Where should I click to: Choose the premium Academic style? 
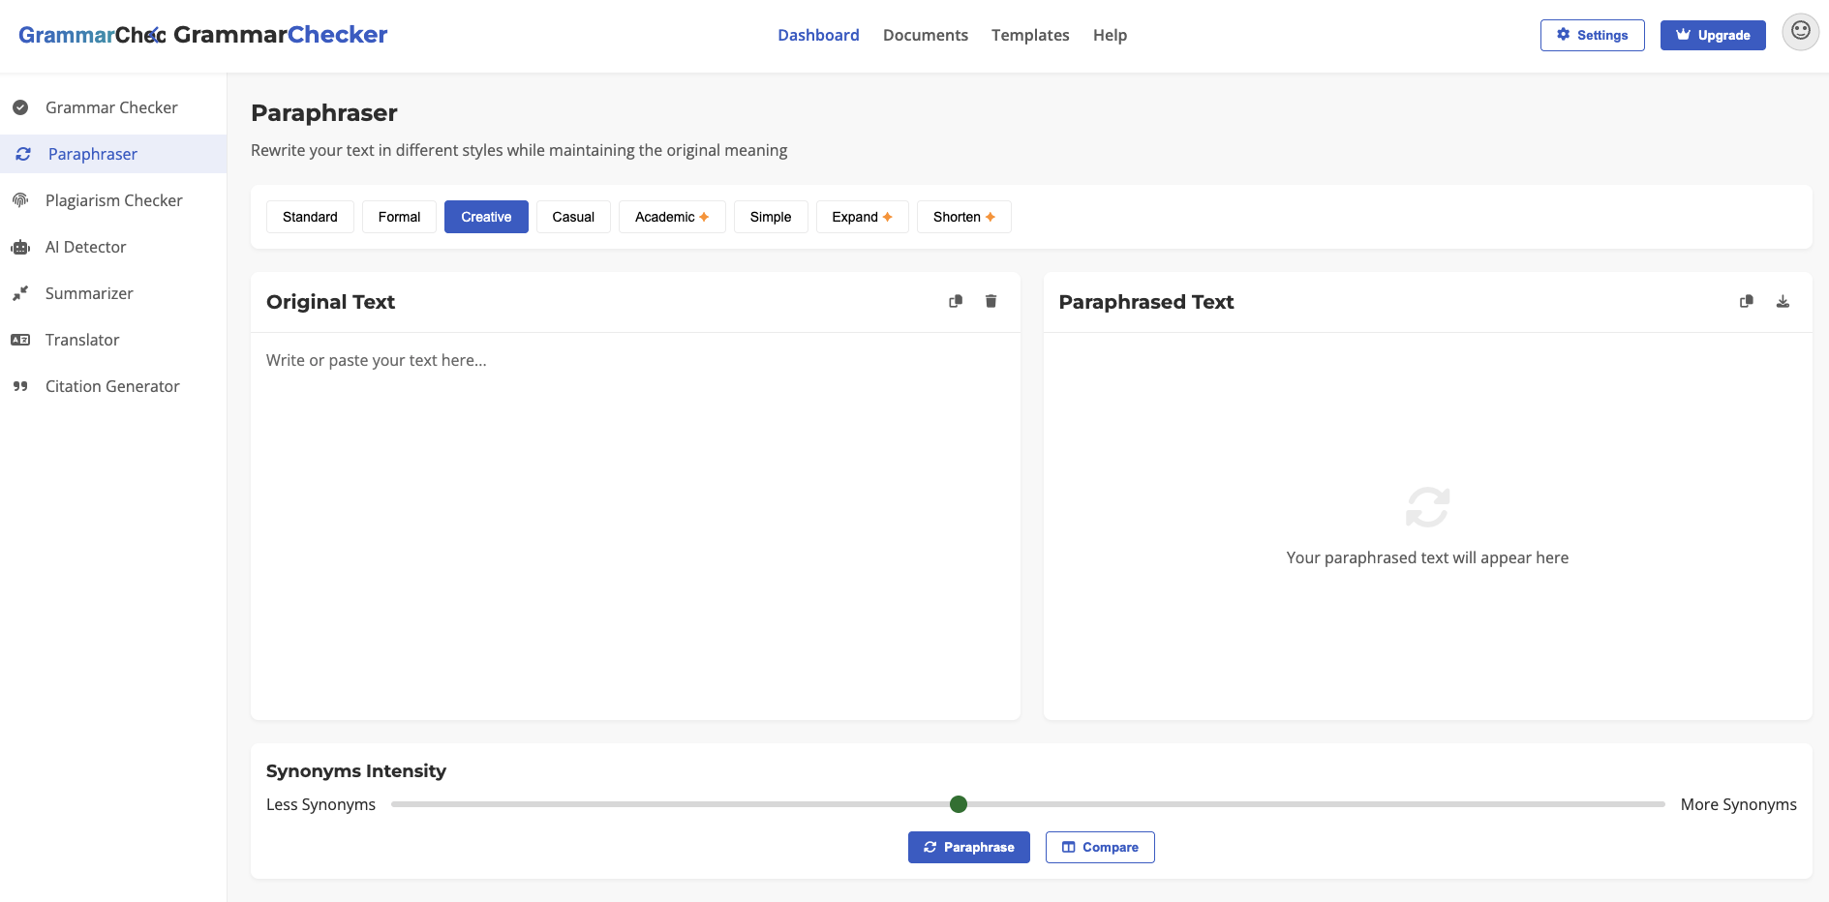point(672,217)
